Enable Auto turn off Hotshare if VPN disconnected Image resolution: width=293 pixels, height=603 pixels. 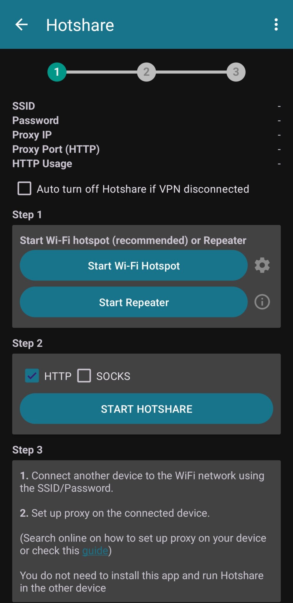pyautogui.click(x=25, y=189)
